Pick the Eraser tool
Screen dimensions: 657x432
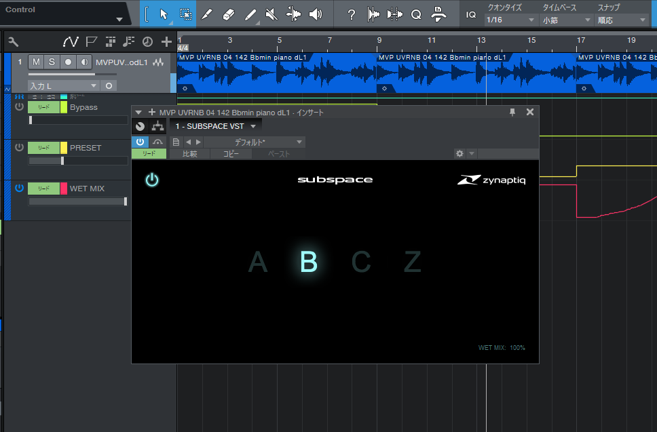pyautogui.click(x=229, y=14)
